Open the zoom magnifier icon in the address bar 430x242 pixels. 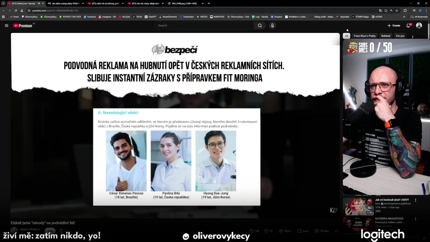(391, 10)
